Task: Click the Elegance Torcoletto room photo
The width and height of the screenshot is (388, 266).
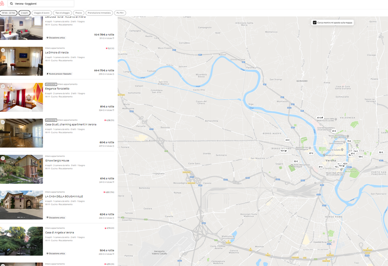Action: (21, 97)
